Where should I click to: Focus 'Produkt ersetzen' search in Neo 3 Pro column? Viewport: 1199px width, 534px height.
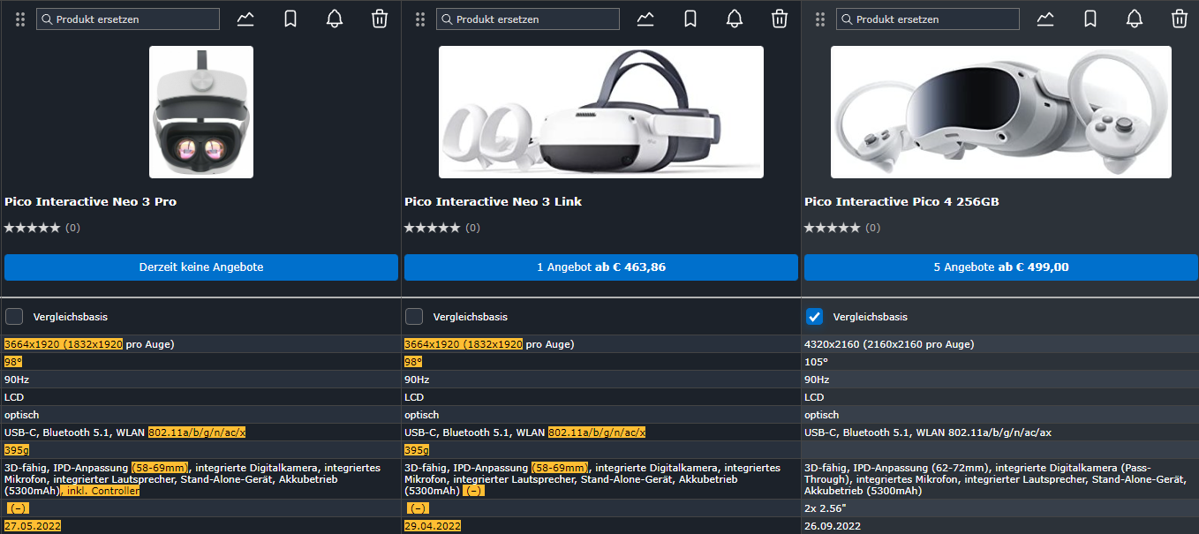pos(128,19)
